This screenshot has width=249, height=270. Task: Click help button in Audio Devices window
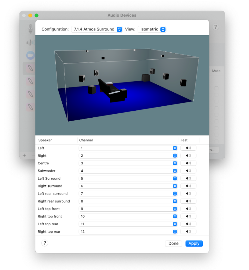click(215, 27)
